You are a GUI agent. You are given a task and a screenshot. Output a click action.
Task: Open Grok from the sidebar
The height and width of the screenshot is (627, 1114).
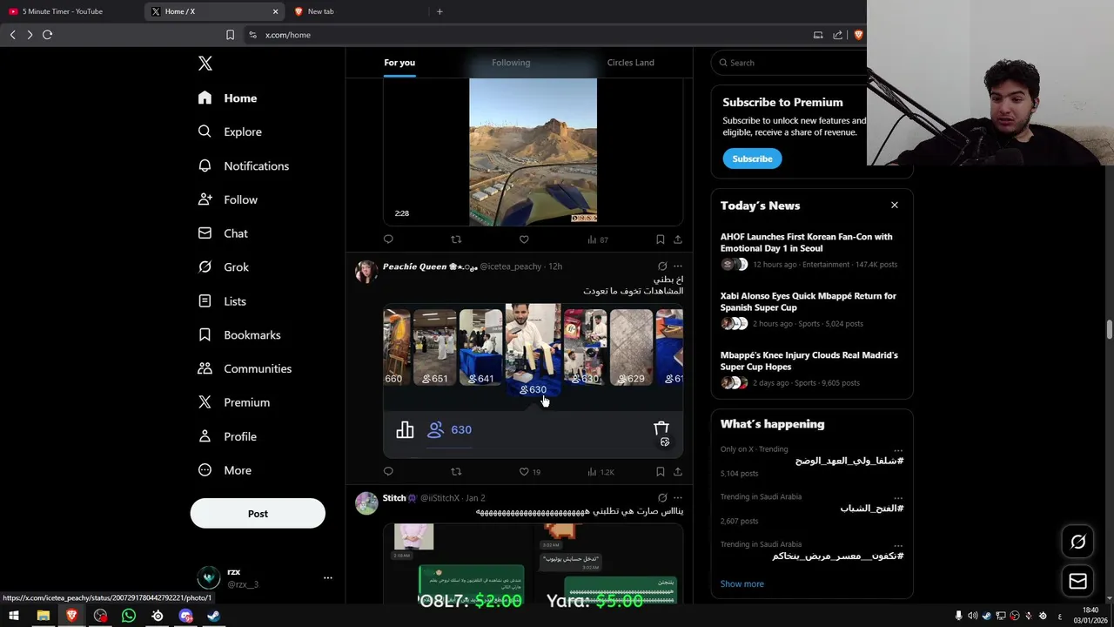tap(224, 267)
